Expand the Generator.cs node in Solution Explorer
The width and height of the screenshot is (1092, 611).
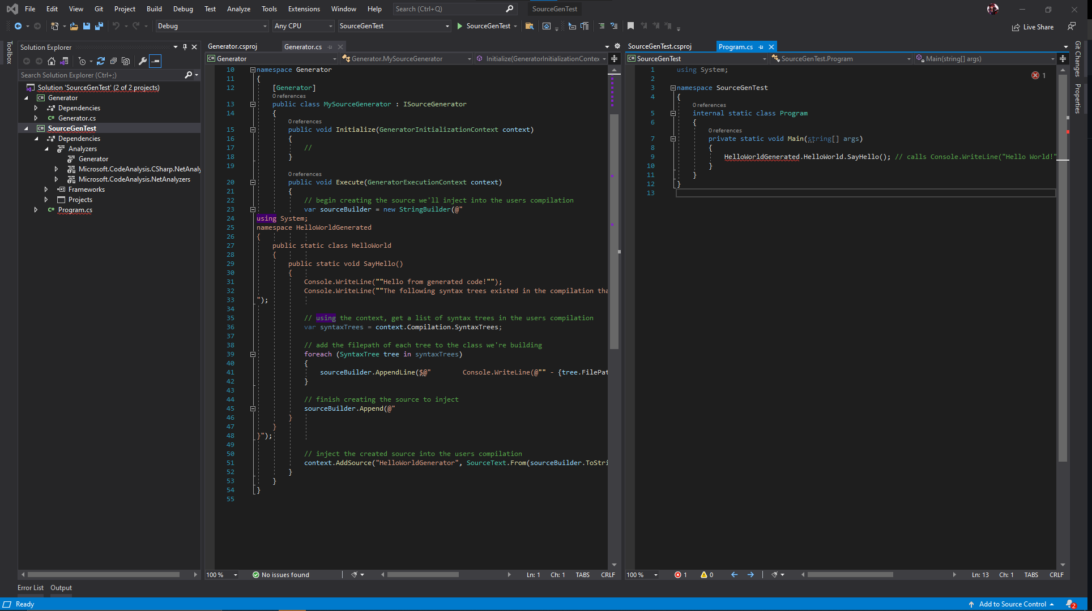(x=36, y=118)
